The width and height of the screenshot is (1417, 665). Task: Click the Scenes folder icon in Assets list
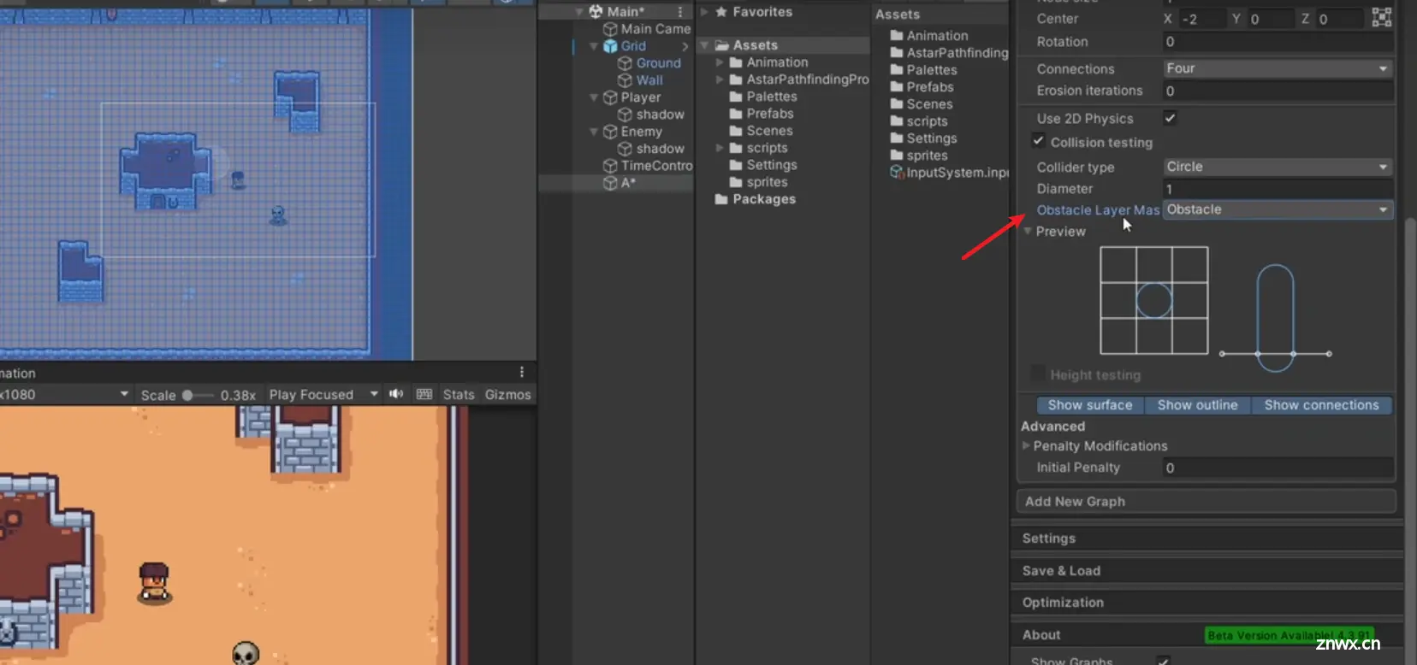pyautogui.click(x=897, y=104)
